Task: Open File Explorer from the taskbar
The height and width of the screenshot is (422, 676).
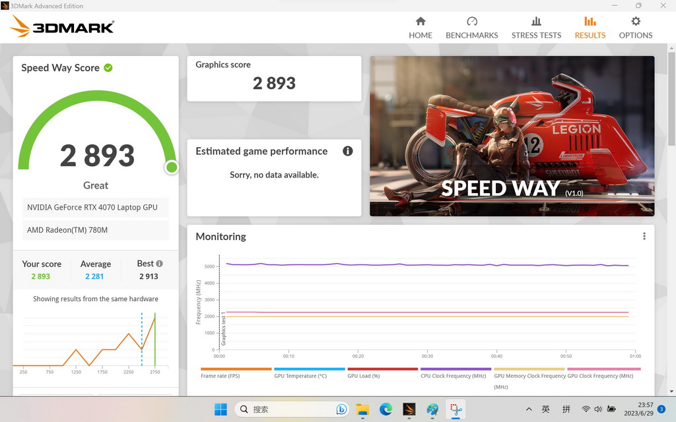Action: pos(362,409)
